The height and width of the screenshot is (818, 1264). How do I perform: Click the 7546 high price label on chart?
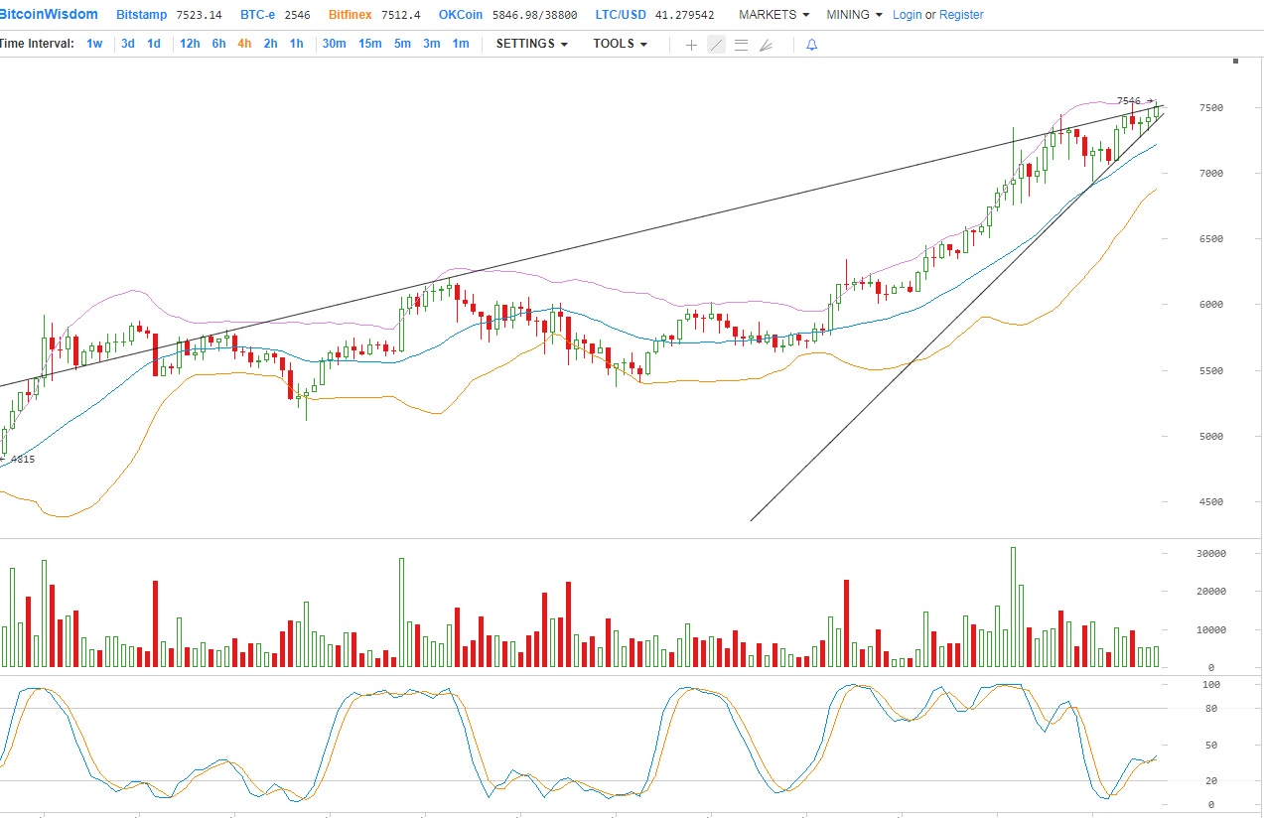(1129, 101)
